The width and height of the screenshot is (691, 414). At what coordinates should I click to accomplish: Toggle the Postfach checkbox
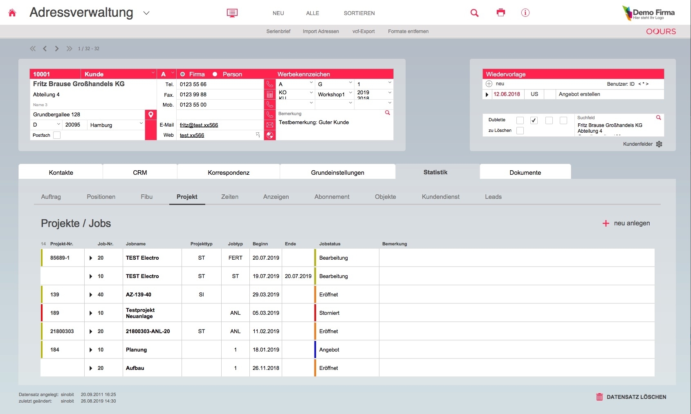[57, 135]
